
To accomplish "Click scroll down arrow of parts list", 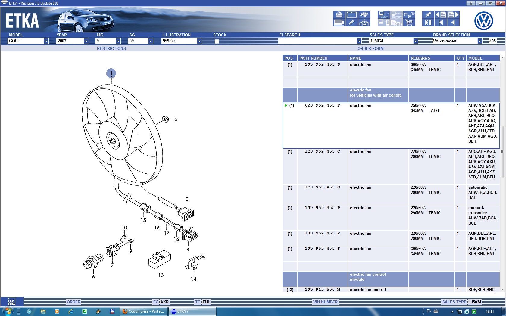I will [x=502, y=289].
